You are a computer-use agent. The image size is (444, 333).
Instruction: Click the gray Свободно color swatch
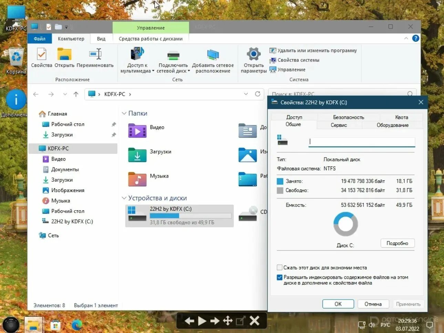click(x=280, y=190)
